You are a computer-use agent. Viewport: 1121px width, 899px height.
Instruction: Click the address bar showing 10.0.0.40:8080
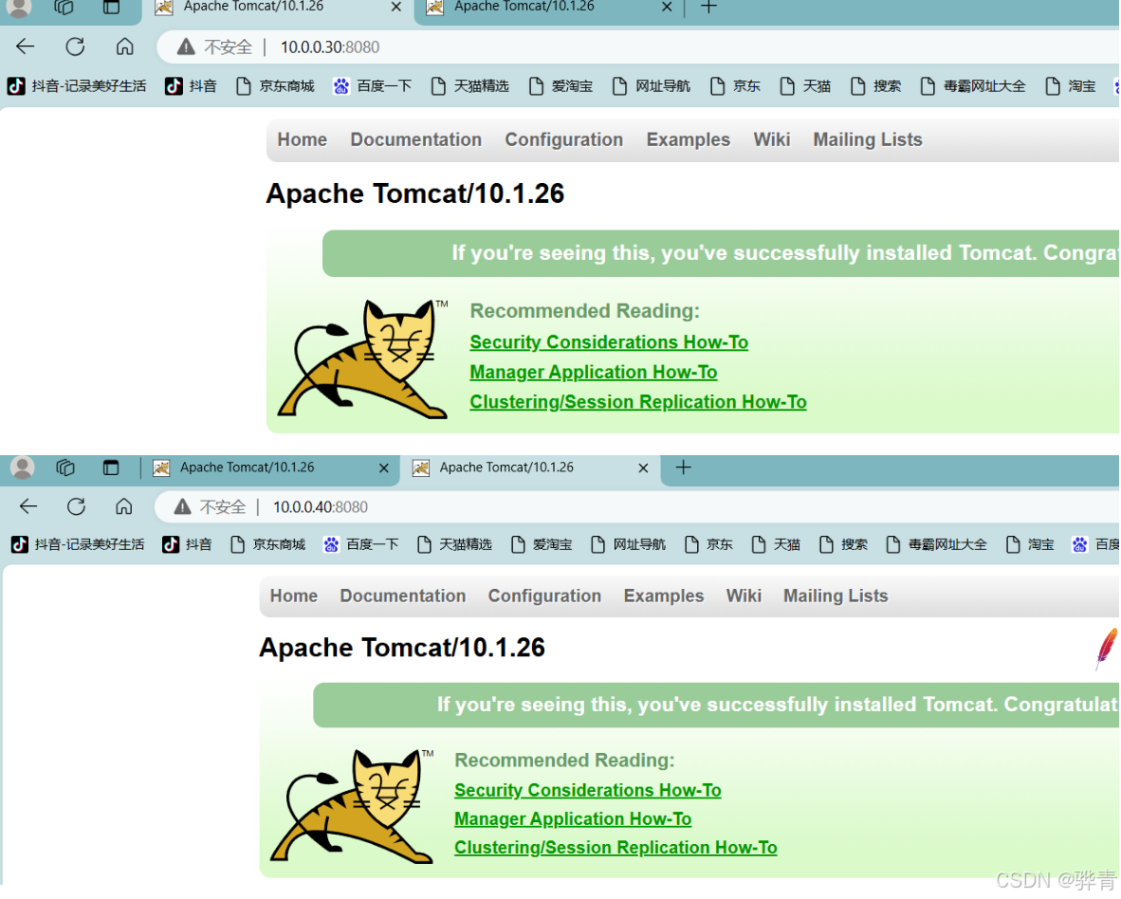pyautogui.click(x=636, y=507)
